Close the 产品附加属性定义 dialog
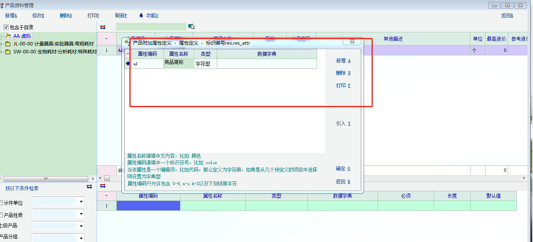The width and height of the screenshot is (533, 242). [x=351, y=42]
